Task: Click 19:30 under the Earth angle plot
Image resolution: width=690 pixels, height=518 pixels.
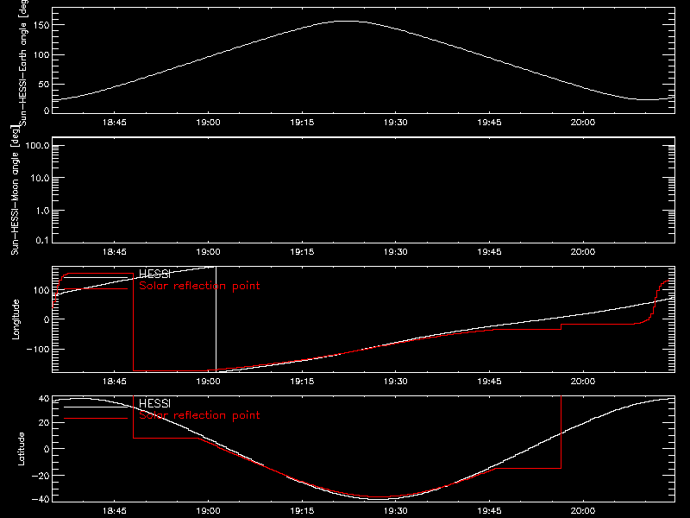Action: (x=396, y=123)
